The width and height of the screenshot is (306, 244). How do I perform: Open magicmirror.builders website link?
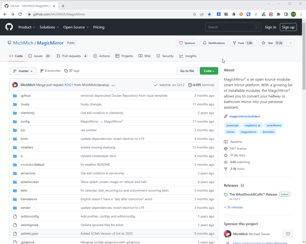pyautogui.click(x=245, y=116)
